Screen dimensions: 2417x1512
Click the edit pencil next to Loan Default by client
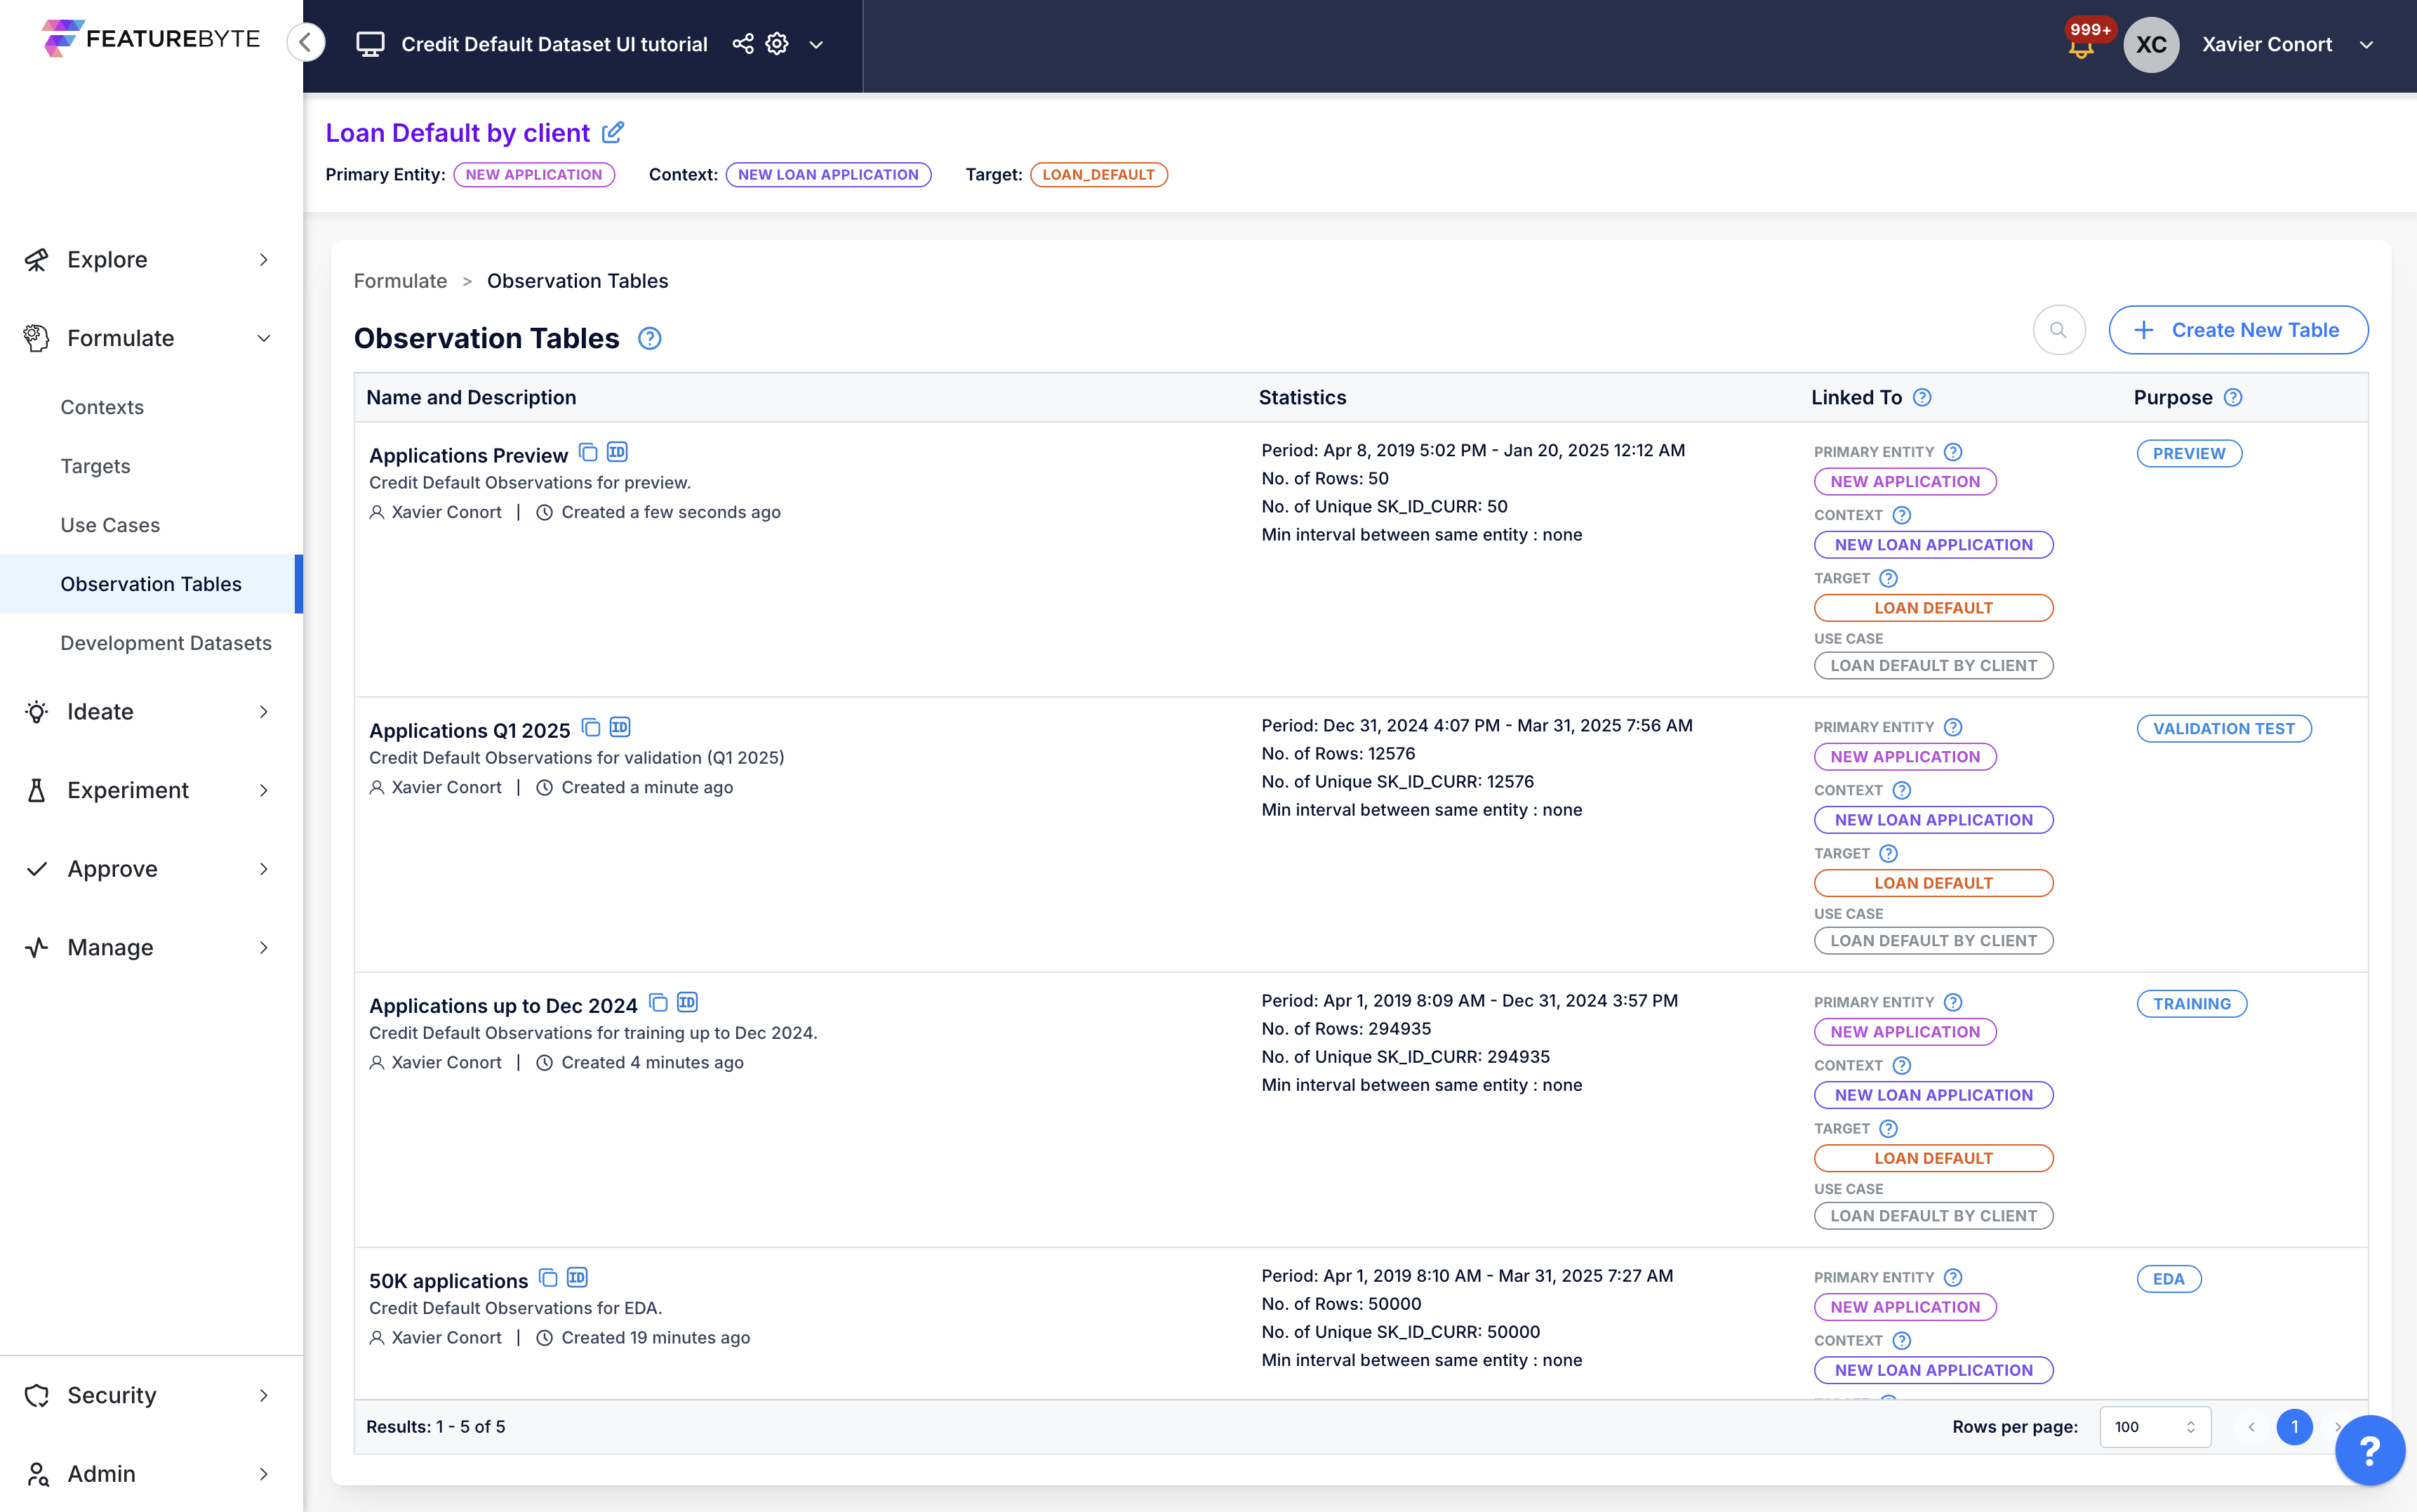pyautogui.click(x=613, y=132)
